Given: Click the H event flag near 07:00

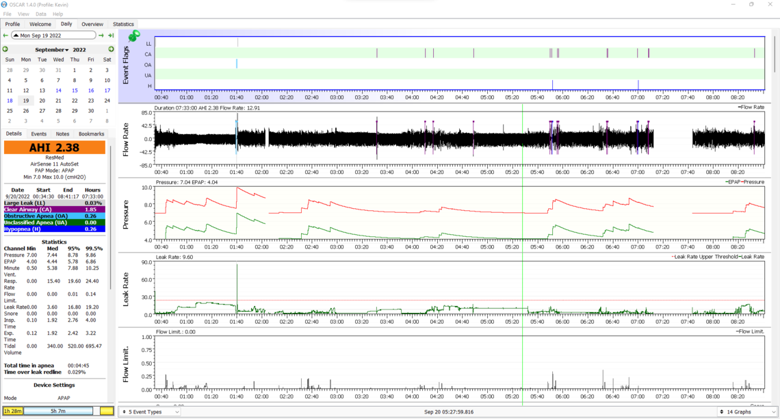Looking at the screenshot, I should pyautogui.click(x=638, y=85).
